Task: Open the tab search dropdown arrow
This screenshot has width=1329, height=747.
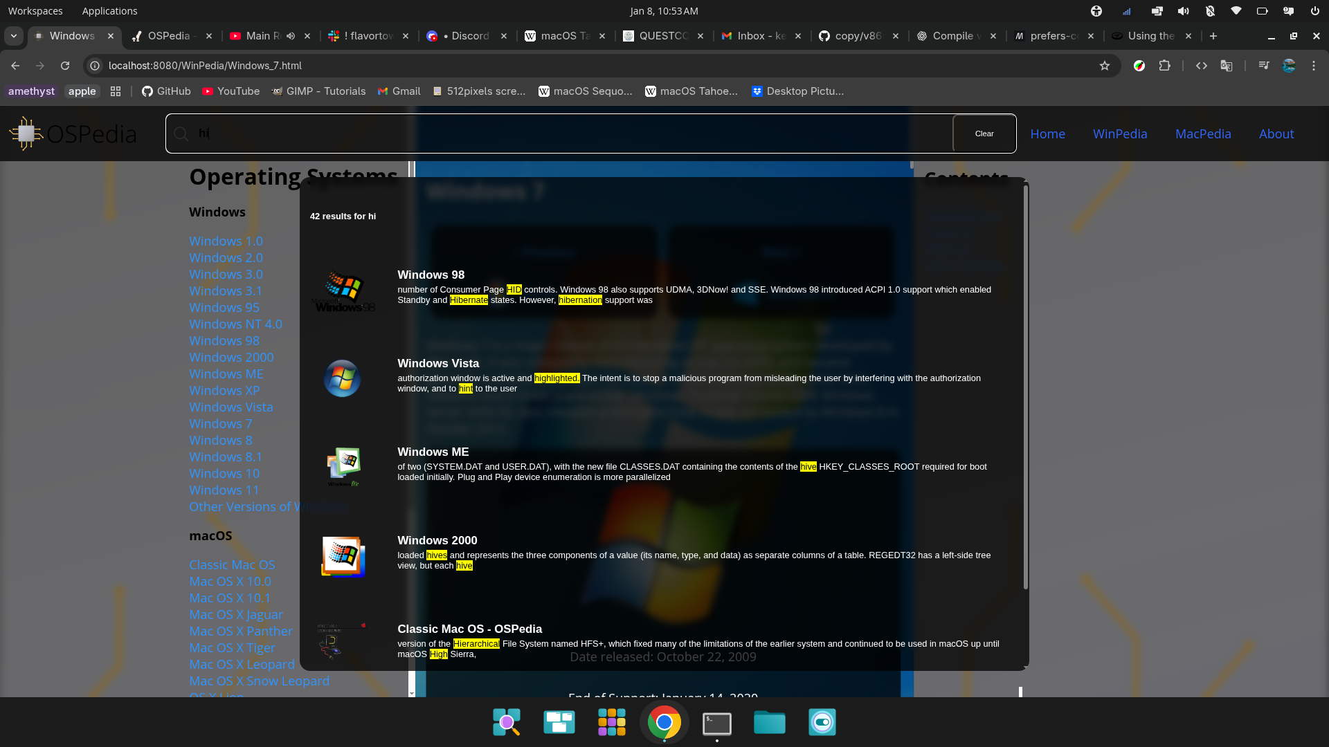Action: coord(14,36)
